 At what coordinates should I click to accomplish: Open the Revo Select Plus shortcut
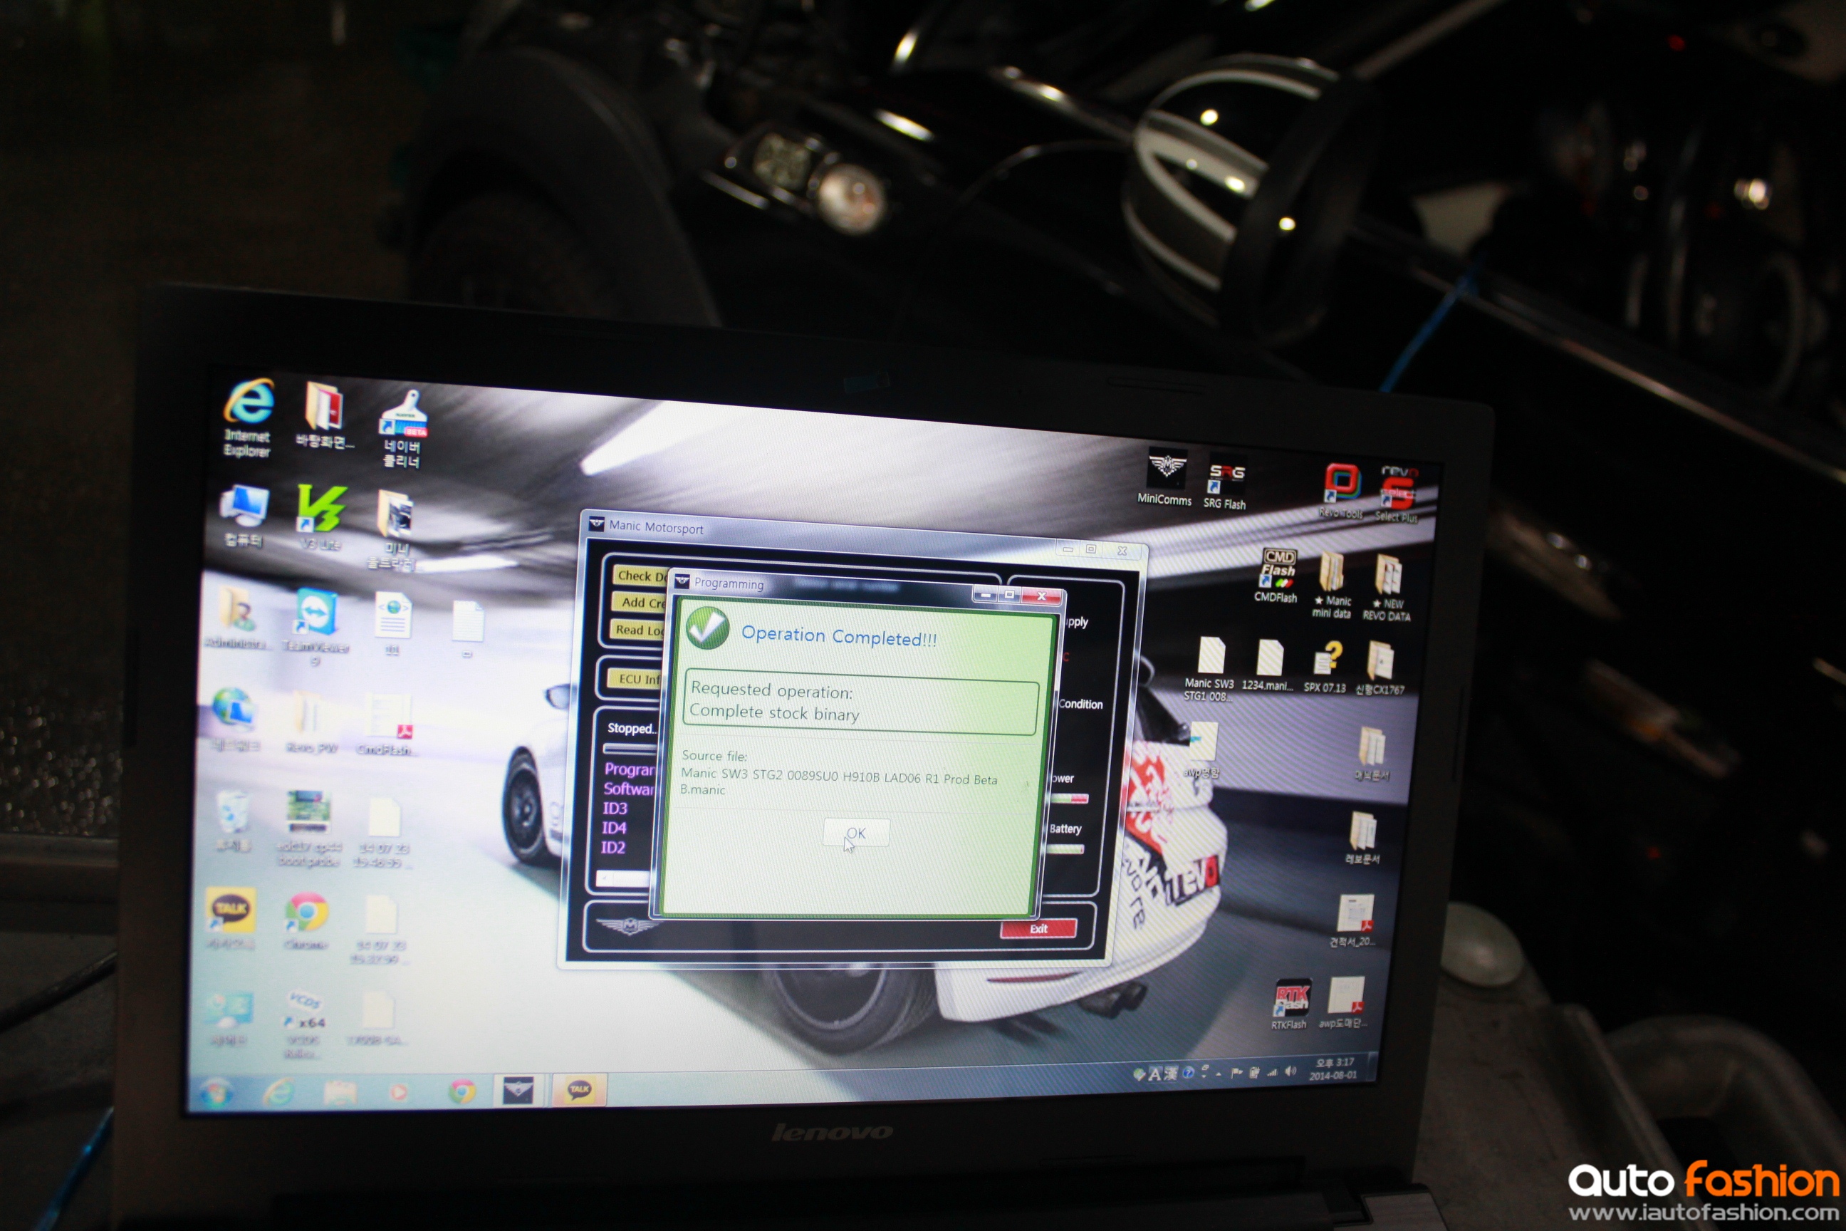click(x=1397, y=494)
